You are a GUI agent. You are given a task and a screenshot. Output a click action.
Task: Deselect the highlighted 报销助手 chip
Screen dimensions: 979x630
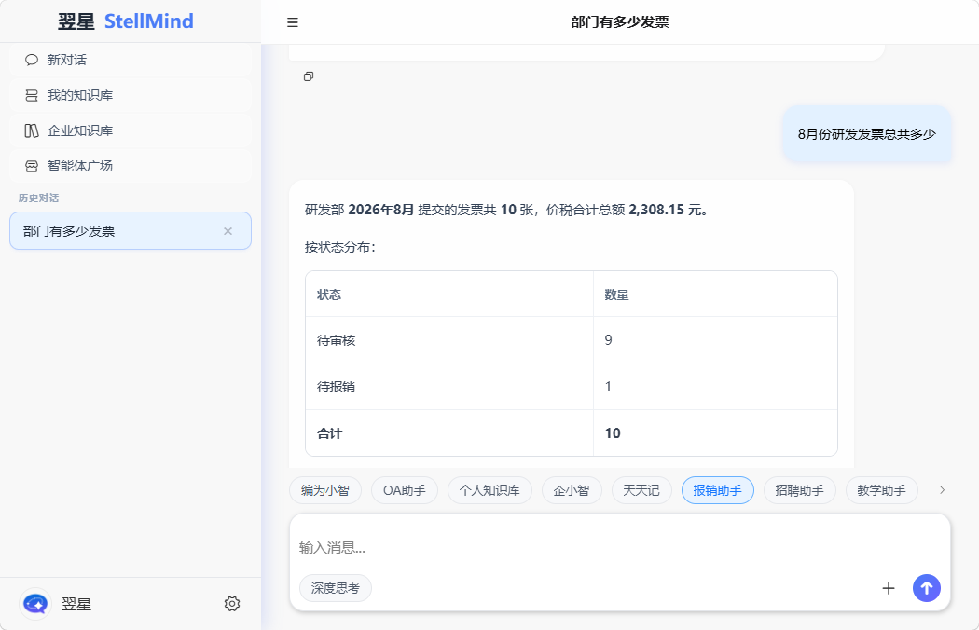717,491
